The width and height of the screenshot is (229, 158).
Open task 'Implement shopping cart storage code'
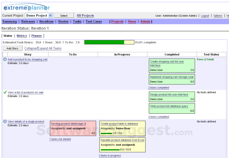[172, 77]
